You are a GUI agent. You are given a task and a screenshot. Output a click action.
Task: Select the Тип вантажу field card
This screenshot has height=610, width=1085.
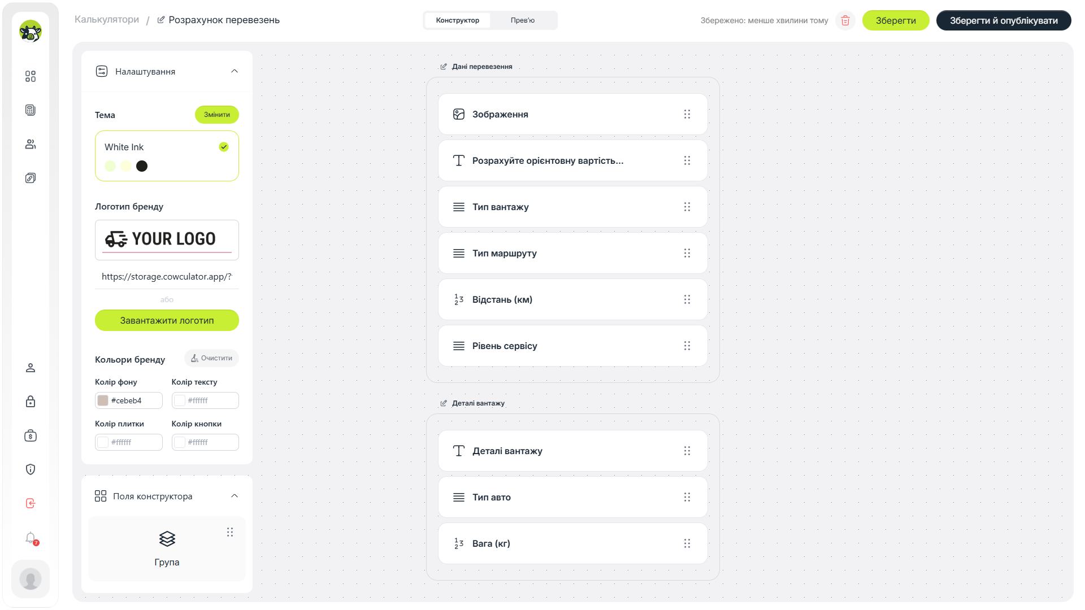tap(572, 207)
